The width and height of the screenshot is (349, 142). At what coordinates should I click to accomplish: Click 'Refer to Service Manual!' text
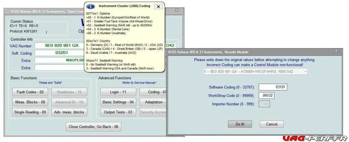coord(139,83)
